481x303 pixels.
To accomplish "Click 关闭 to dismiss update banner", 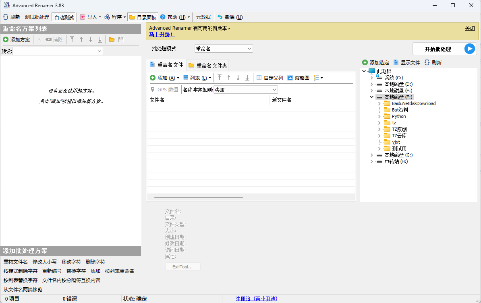I will [x=470, y=28].
